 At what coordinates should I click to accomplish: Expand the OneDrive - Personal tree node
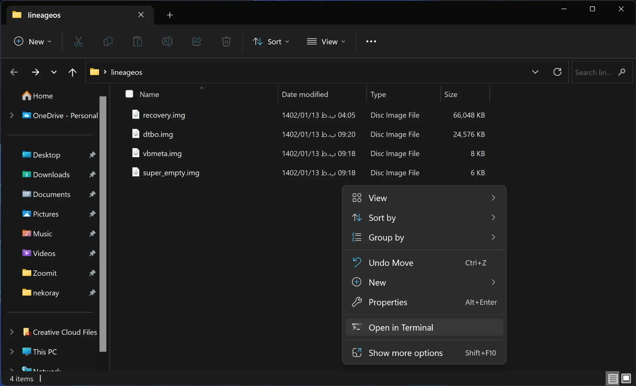tap(12, 115)
